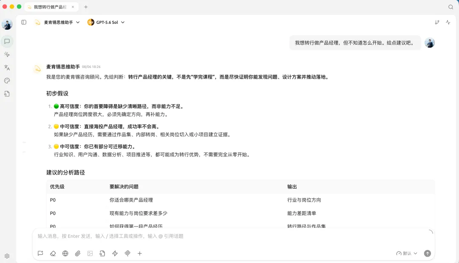Send message with the arrow button
Screen dimensions: 459x263
click(x=428, y=253)
